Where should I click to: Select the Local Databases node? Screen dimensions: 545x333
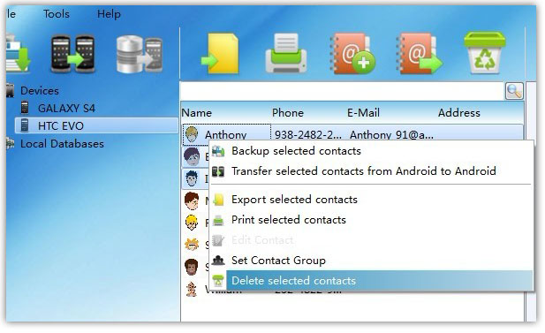tap(62, 144)
